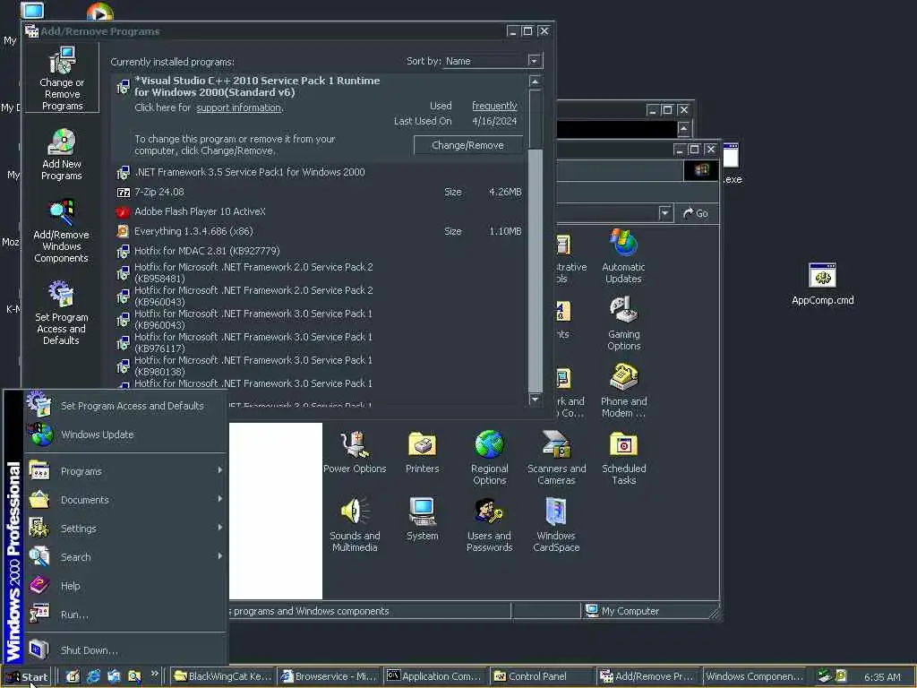Choose Windows Update in Start menu
This screenshot has width=917, height=688.
pos(124,434)
